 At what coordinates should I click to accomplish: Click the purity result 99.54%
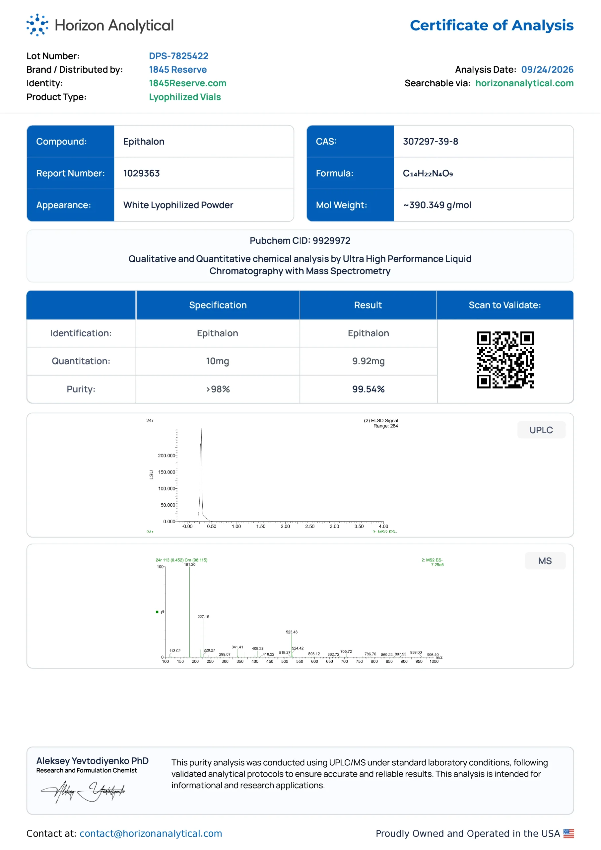pyautogui.click(x=368, y=389)
